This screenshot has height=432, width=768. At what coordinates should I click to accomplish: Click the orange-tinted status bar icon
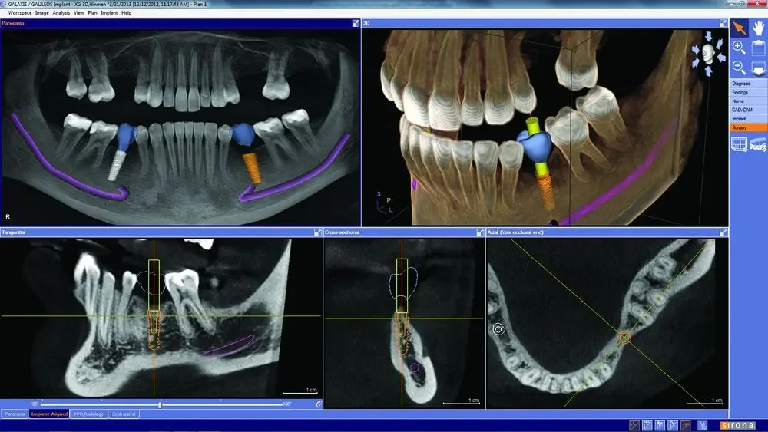click(685, 426)
